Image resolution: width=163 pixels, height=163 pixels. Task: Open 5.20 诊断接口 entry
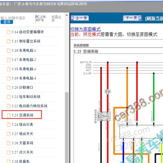[x=22, y=88]
